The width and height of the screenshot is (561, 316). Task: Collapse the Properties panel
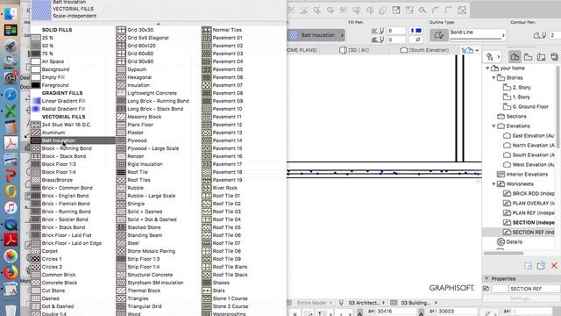click(x=486, y=279)
